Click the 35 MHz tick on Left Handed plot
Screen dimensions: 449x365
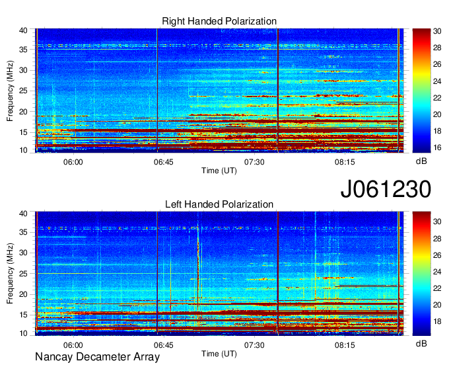23,232
